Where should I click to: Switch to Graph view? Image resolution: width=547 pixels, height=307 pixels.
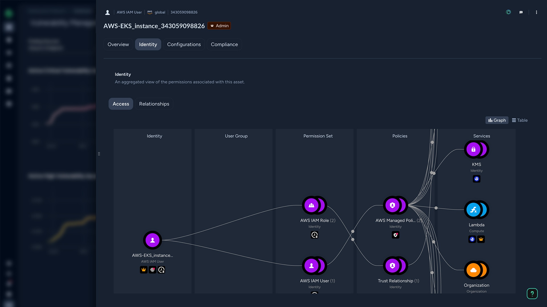pyautogui.click(x=497, y=120)
